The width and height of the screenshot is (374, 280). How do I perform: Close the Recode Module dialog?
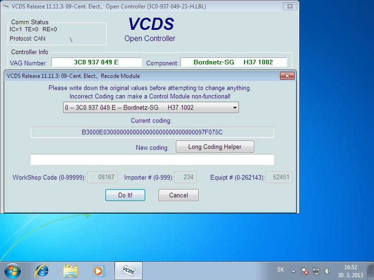coord(287,76)
